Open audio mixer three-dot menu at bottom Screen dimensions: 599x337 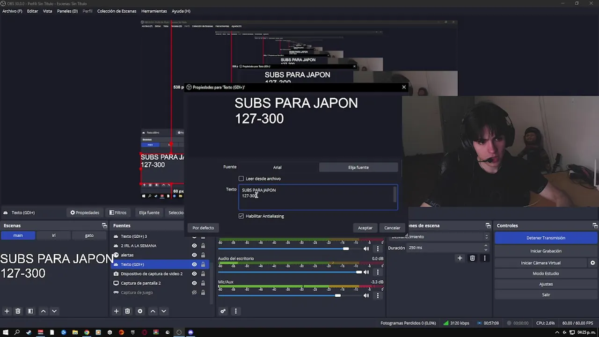(x=235, y=311)
